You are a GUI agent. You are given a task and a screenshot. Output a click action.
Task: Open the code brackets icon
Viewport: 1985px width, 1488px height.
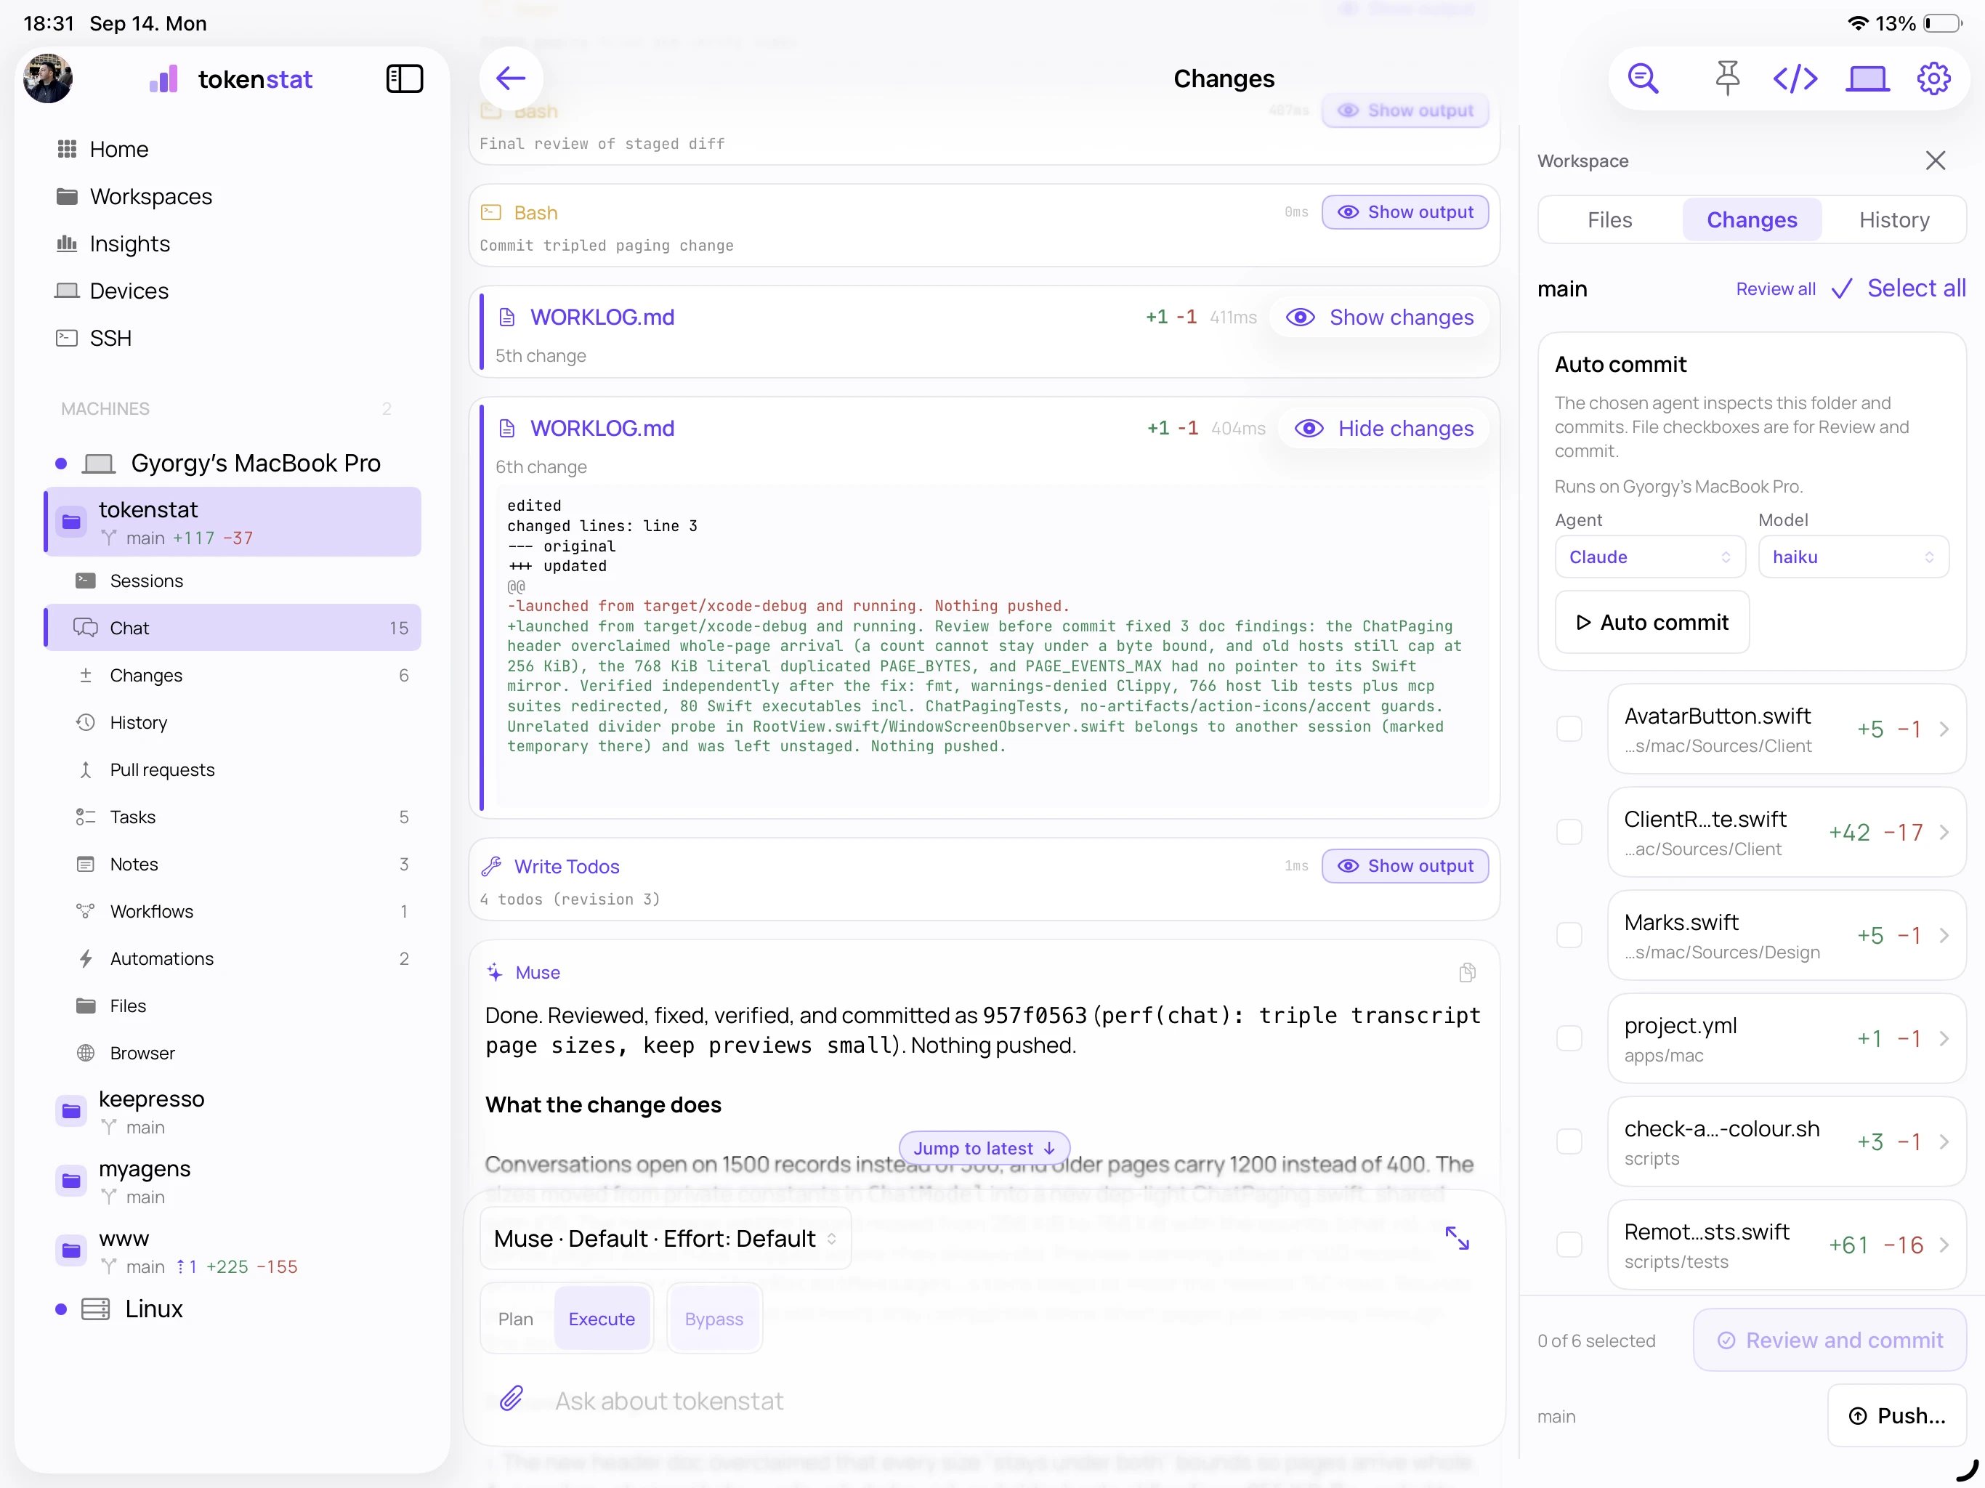1795,78
